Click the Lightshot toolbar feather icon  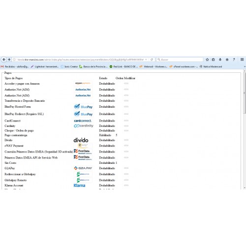coord(234,60)
